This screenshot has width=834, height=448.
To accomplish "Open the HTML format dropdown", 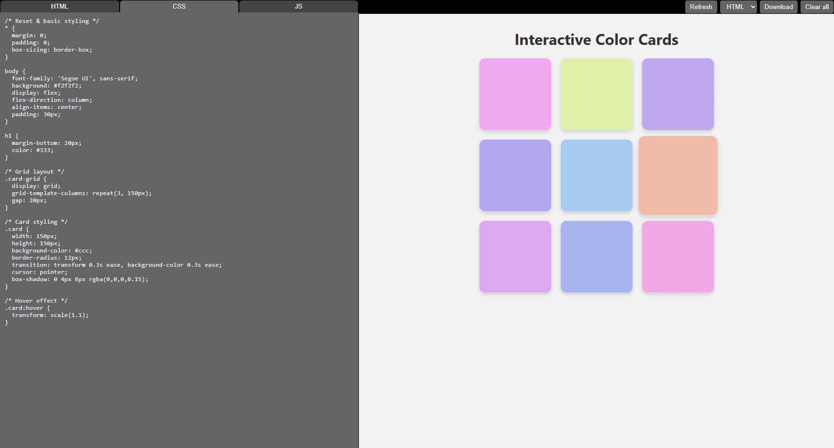I will pos(738,7).
